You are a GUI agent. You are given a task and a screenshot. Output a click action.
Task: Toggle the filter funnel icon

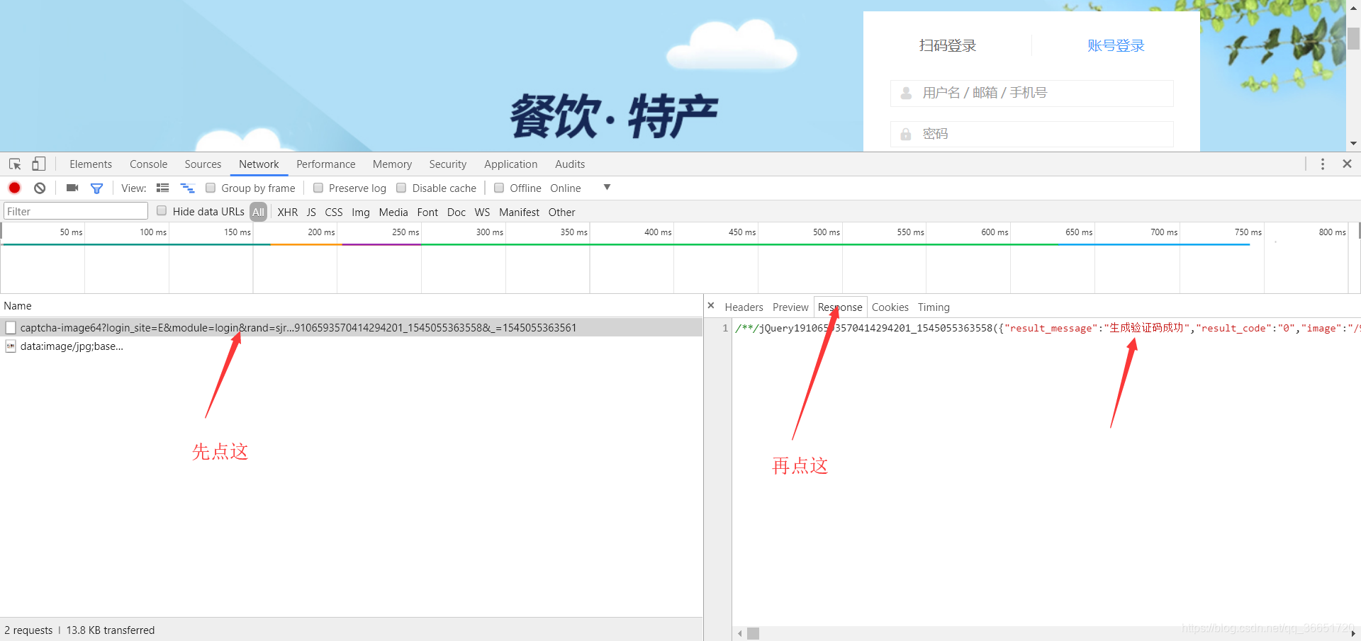96,188
